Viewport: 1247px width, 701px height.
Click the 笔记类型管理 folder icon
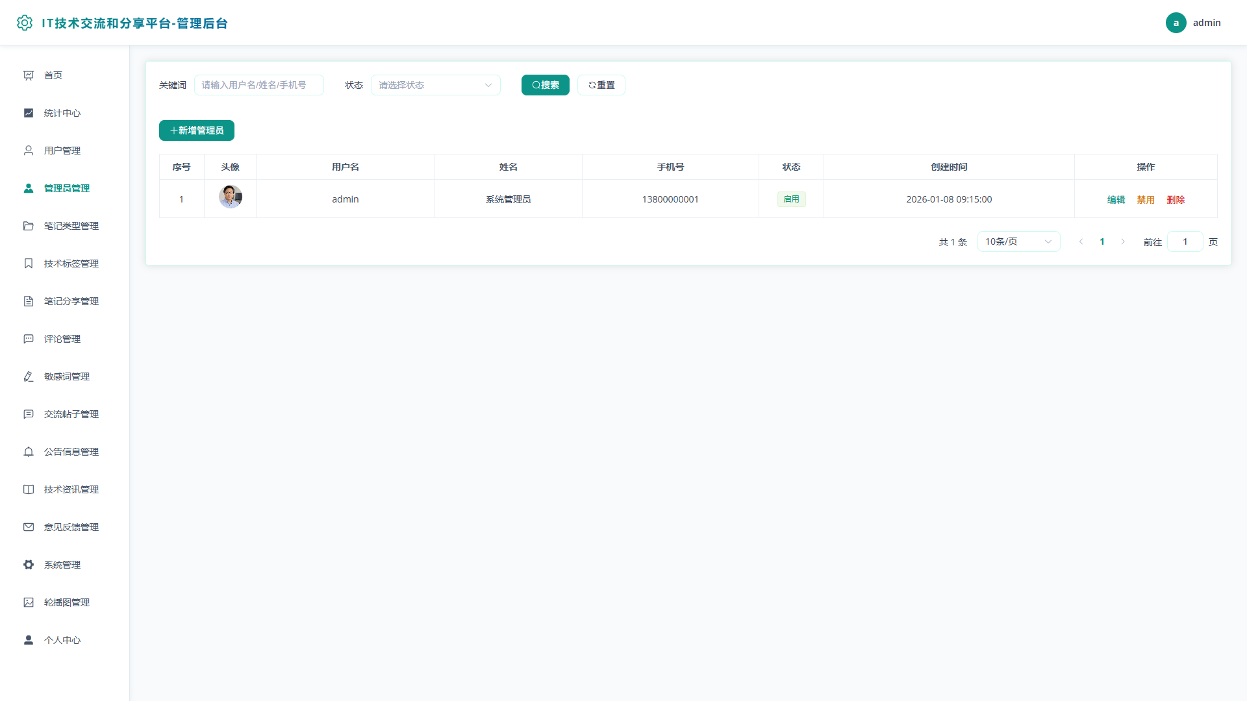[29, 226]
